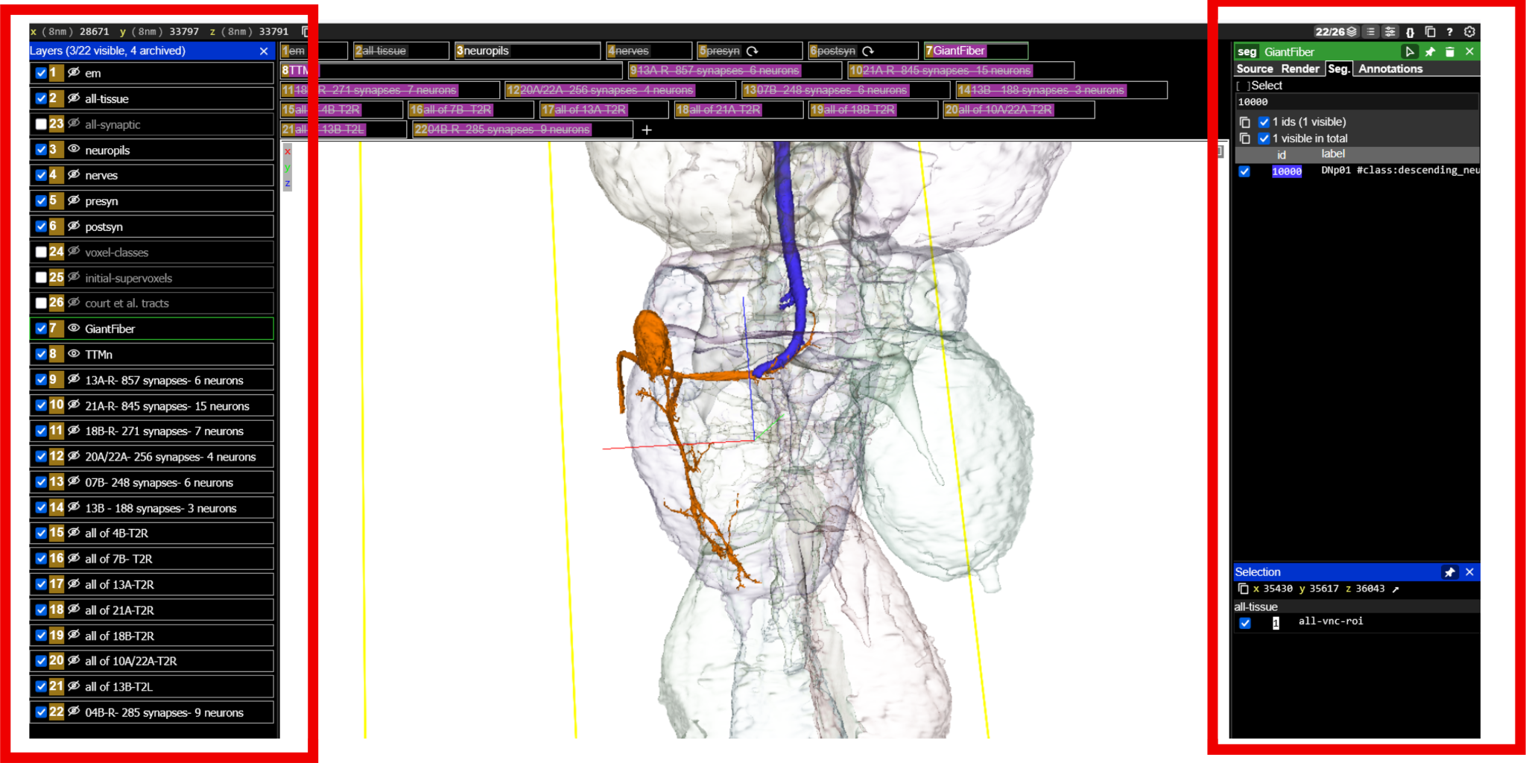Open the help question mark icon

(1449, 32)
